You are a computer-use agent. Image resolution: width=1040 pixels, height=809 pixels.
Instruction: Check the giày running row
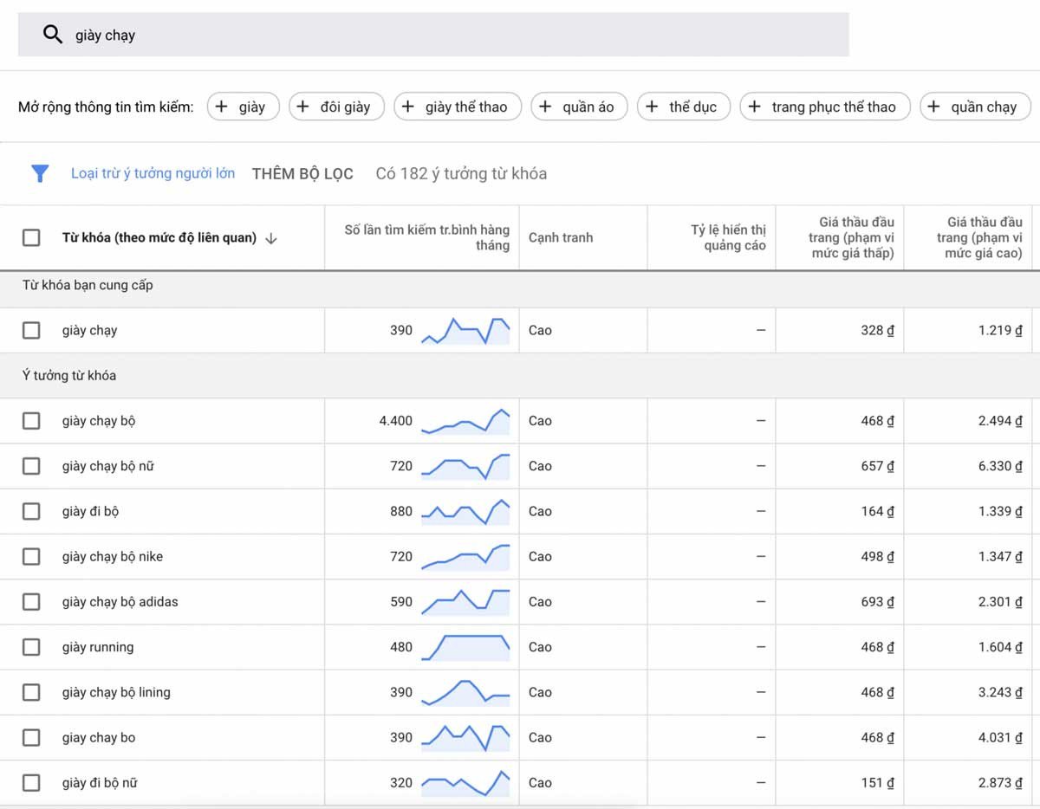31,647
